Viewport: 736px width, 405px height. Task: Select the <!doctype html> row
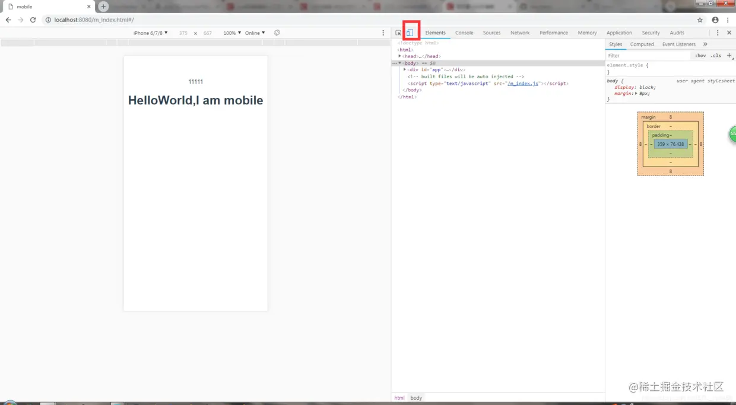418,43
